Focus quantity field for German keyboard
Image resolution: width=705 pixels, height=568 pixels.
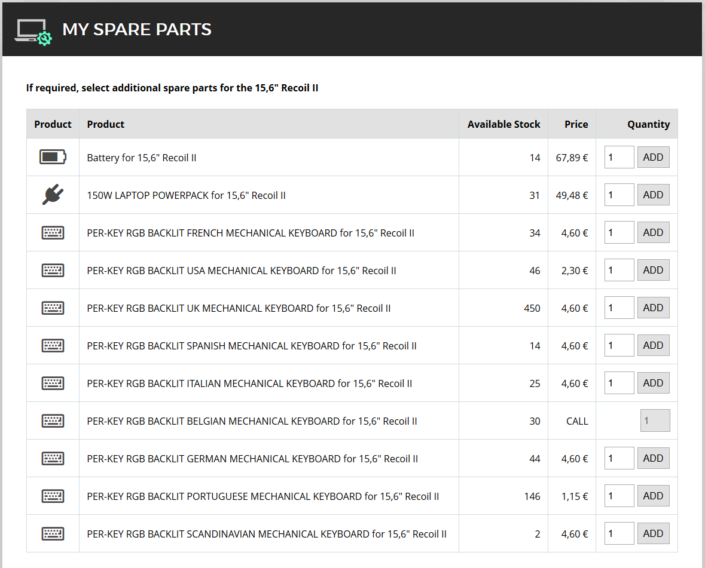(619, 459)
